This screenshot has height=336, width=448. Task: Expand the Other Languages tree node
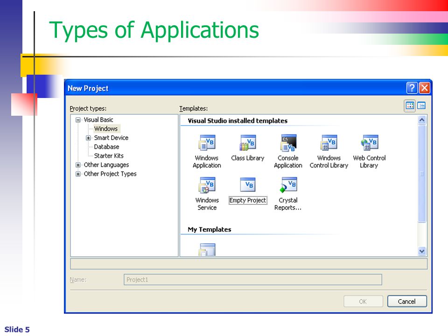point(78,165)
